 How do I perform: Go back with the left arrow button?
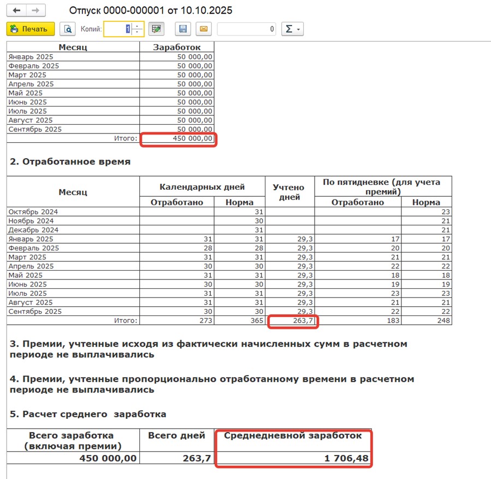(16, 10)
